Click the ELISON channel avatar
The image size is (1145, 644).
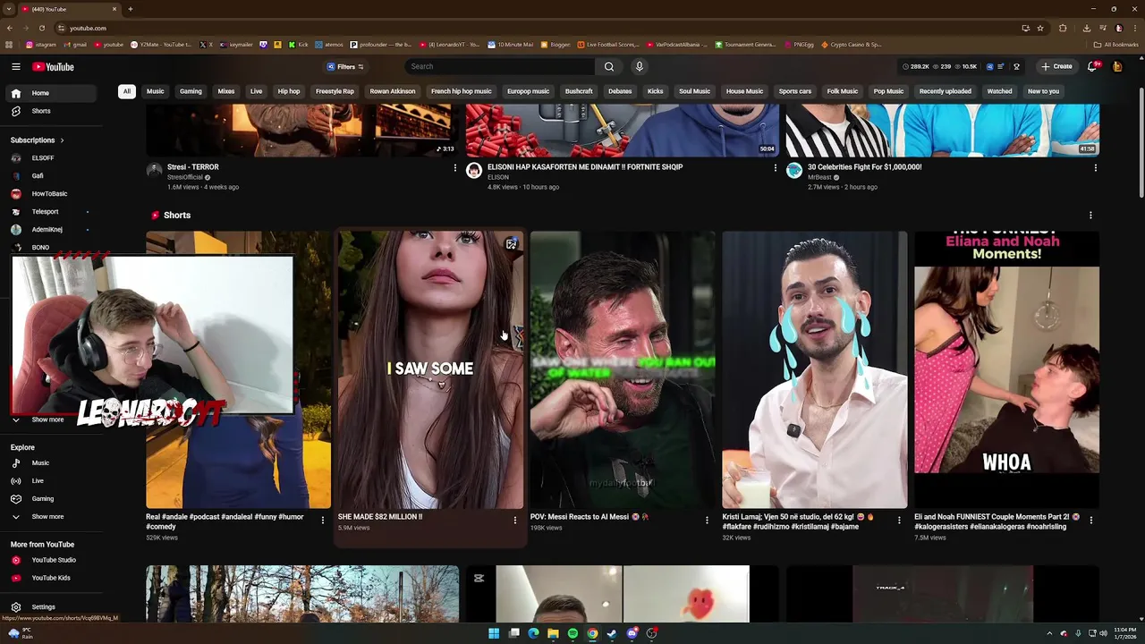click(474, 171)
